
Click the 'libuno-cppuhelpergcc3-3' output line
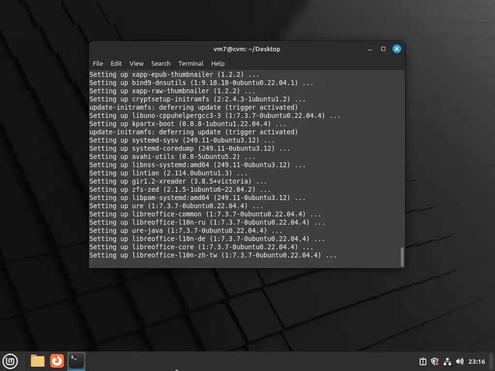click(215, 115)
